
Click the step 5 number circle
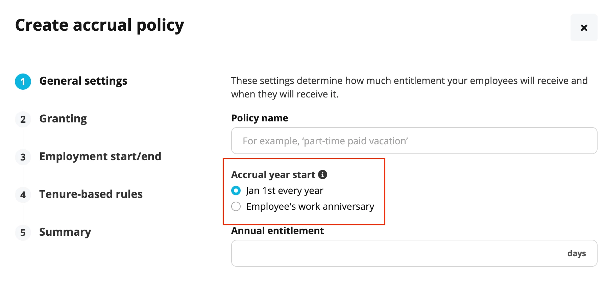[x=23, y=233]
